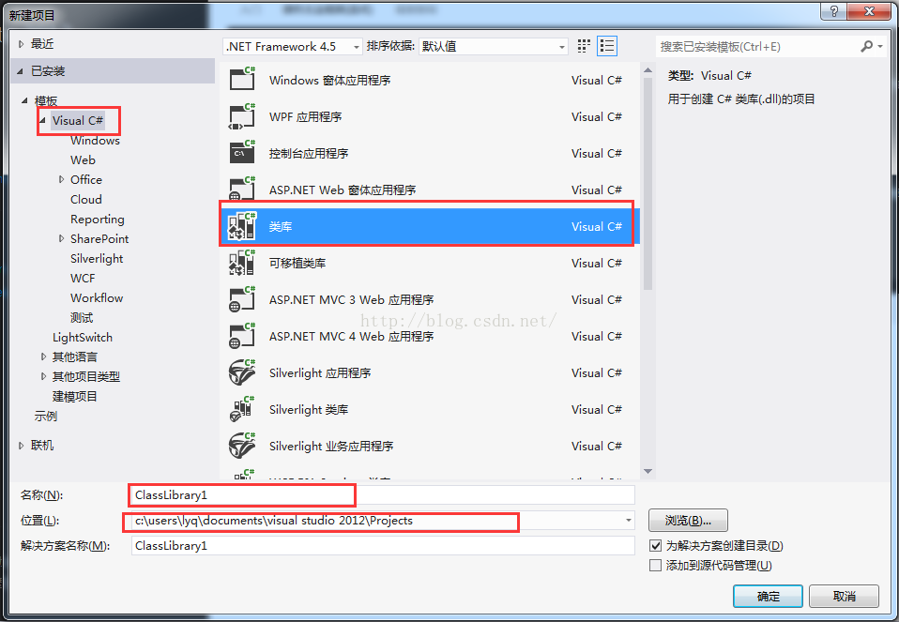
Task: Enable 添加到源代码管理 checkbox
Action: point(655,566)
